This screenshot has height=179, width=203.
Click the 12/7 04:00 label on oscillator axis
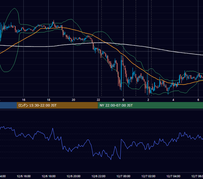tap(173, 176)
